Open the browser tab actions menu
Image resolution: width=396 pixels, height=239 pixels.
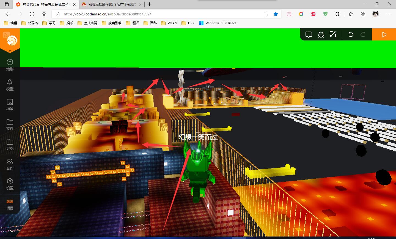(7, 4)
